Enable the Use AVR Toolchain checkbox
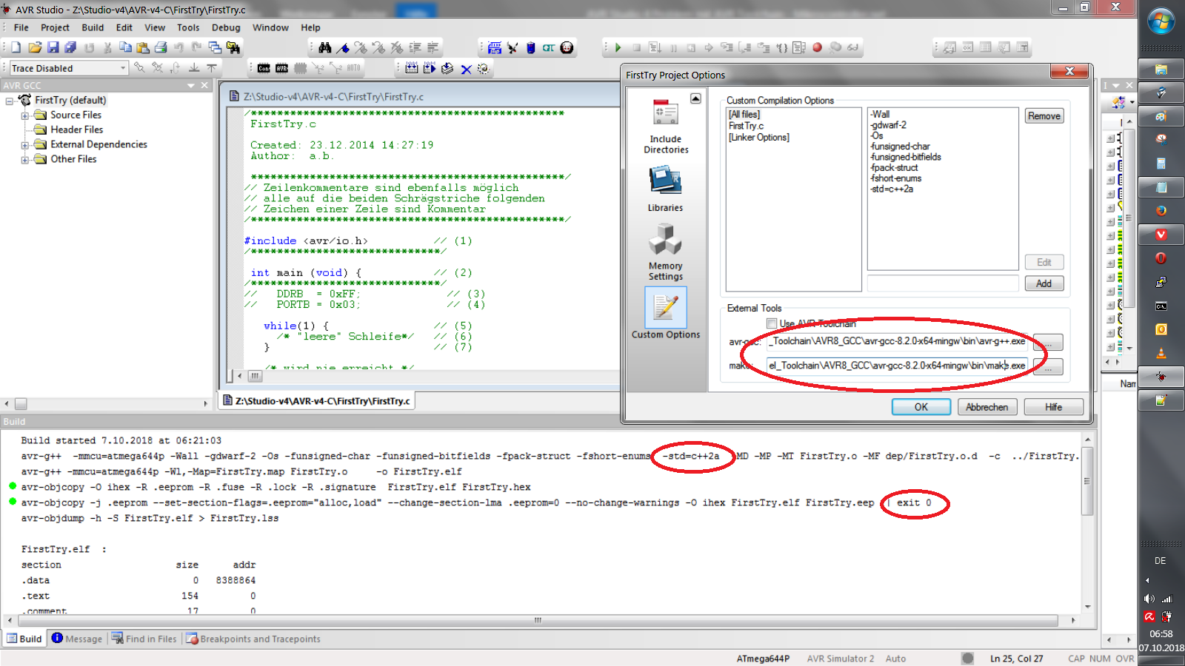The height and width of the screenshot is (666, 1185). click(772, 323)
